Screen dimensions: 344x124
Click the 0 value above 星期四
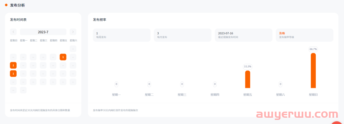tap(215, 84)
